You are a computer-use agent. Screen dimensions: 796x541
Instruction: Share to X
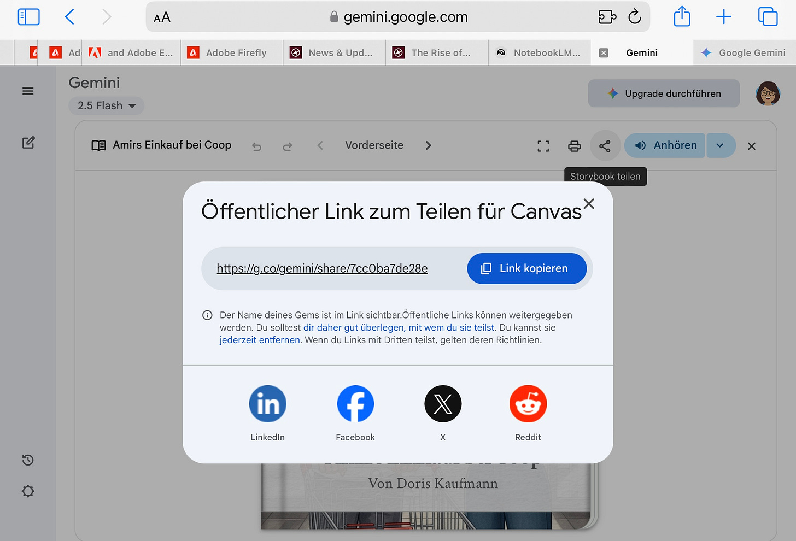(x=443, y=404)
